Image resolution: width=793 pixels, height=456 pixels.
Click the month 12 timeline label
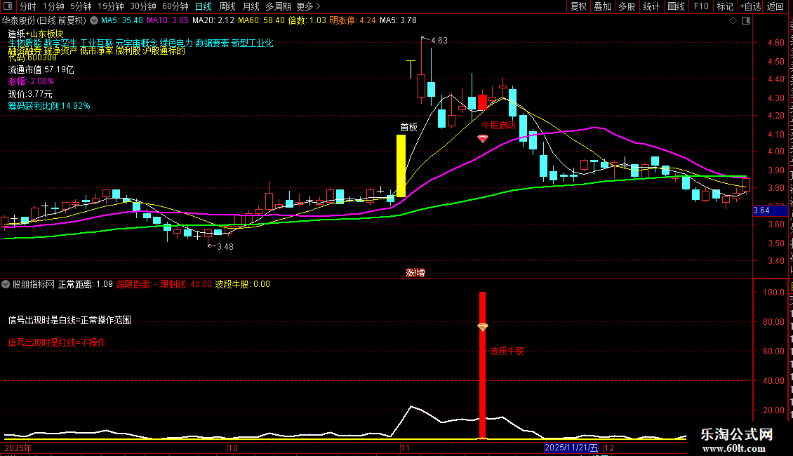(609, 448)
